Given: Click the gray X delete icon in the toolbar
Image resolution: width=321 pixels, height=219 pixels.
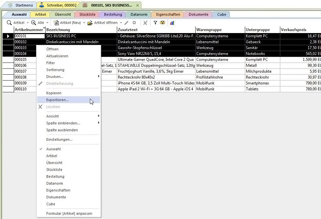Looking at the screenshot, I should click(x=145, y=23).
